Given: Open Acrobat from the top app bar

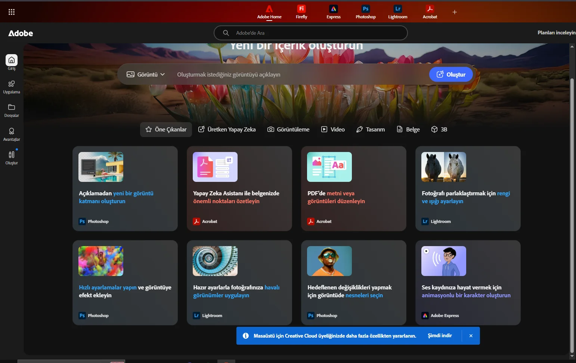Looking at the screenshot, I should [x=430, y=12].
